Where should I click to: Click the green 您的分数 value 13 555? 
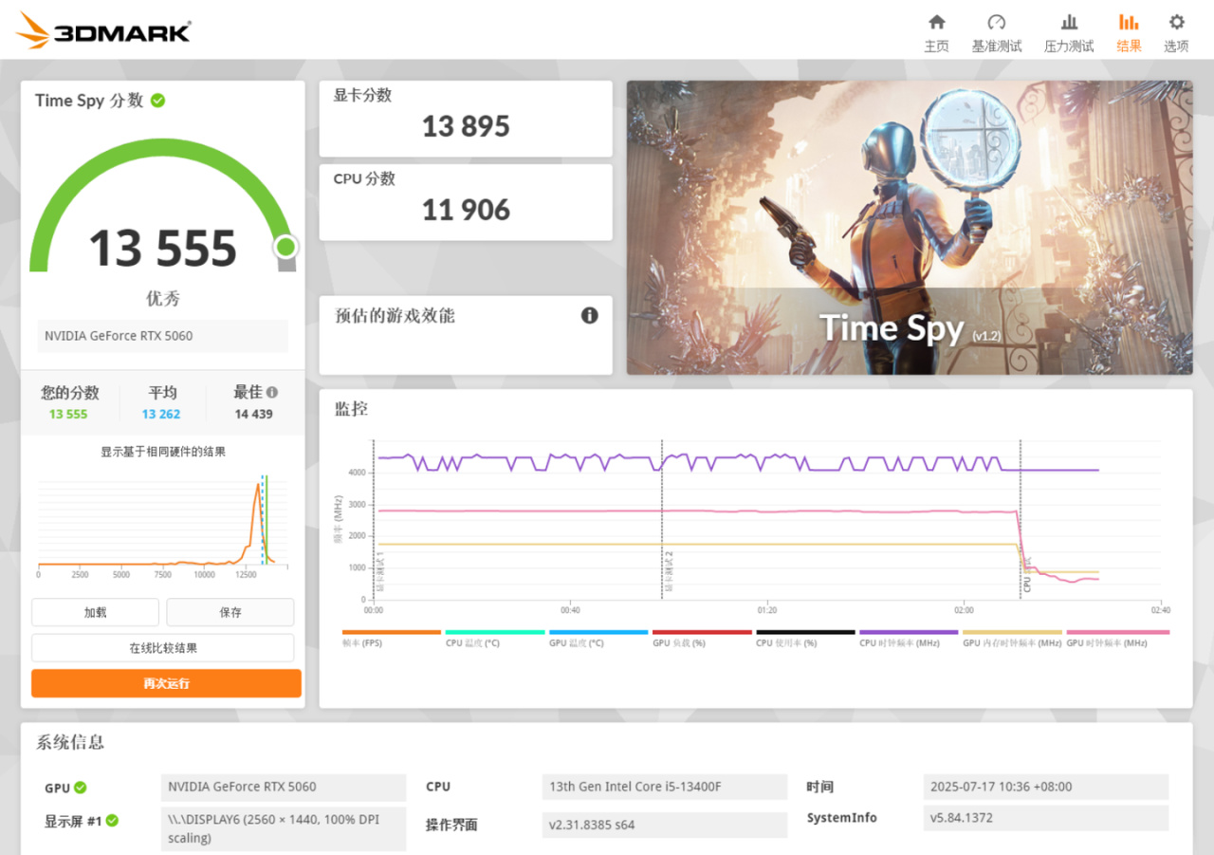pyautogui.click(x=68, y=414)
